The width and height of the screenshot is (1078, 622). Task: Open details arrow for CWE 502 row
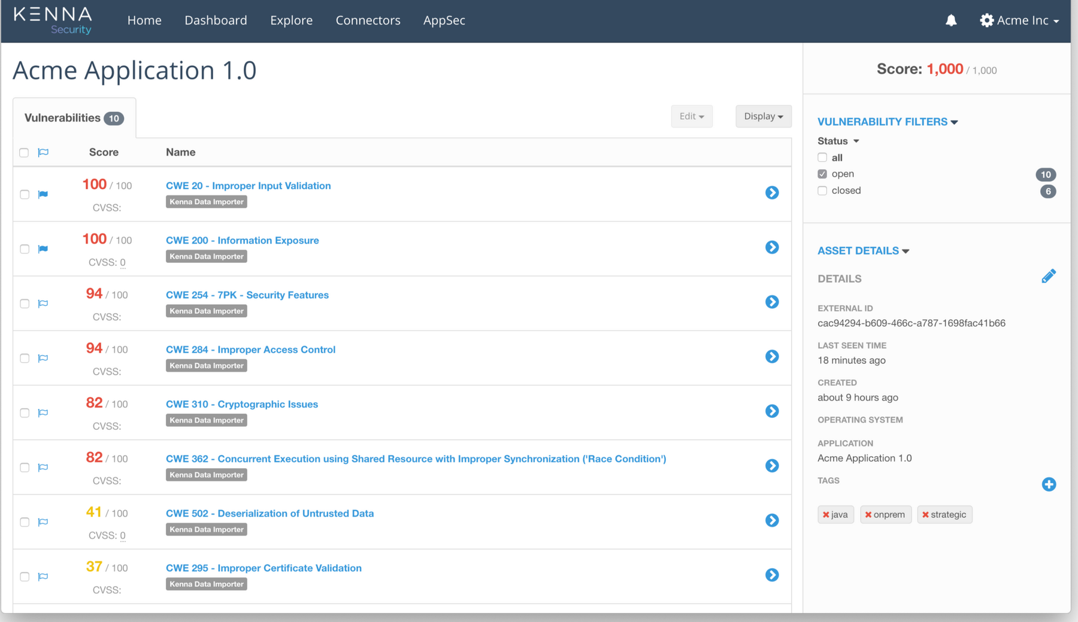771,520
